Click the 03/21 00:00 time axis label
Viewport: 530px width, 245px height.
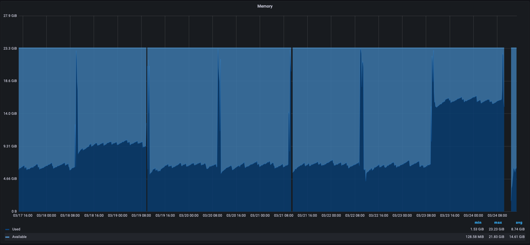(x=260, y=216)
